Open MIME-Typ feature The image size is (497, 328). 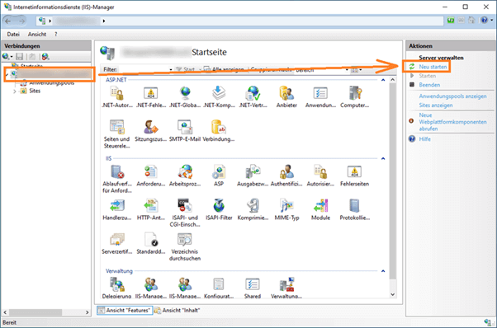[x=286, y=209]
